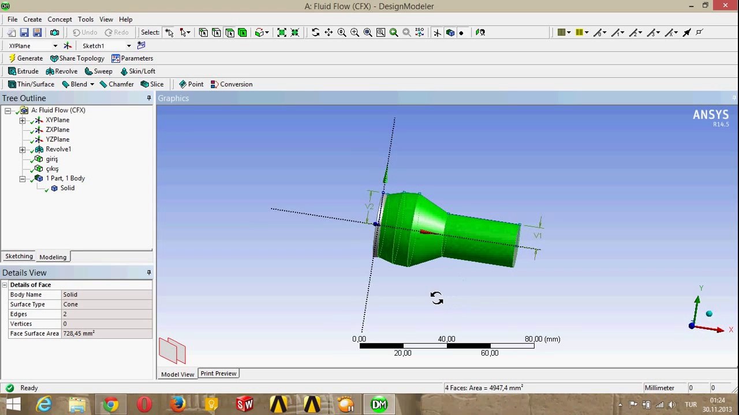
Task: Open the Create menu
Action: point(32,19)
